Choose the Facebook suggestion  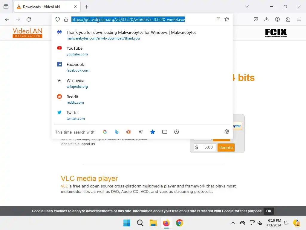tap(143, 67)
